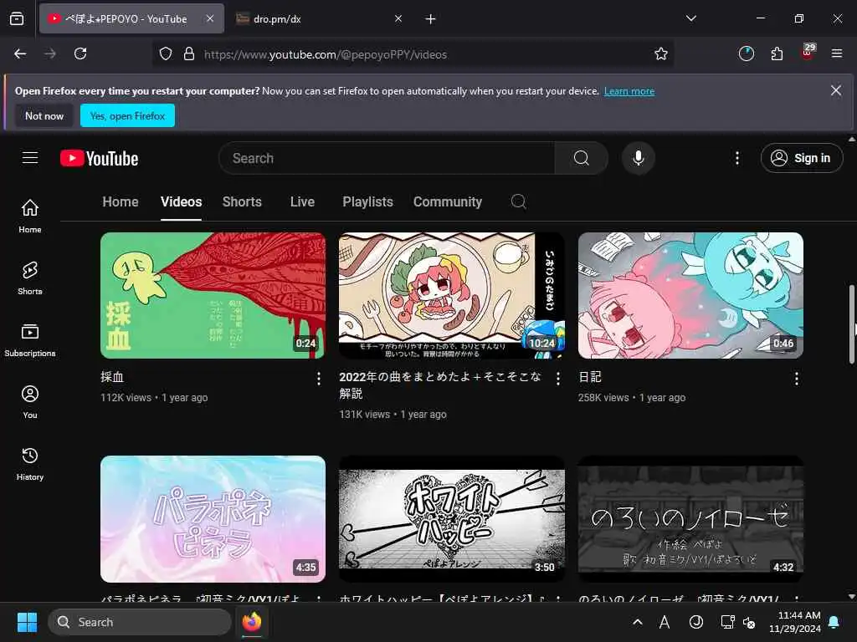
Task: Open Subscriptions in the sidebar
Action: tap(30, 339)
